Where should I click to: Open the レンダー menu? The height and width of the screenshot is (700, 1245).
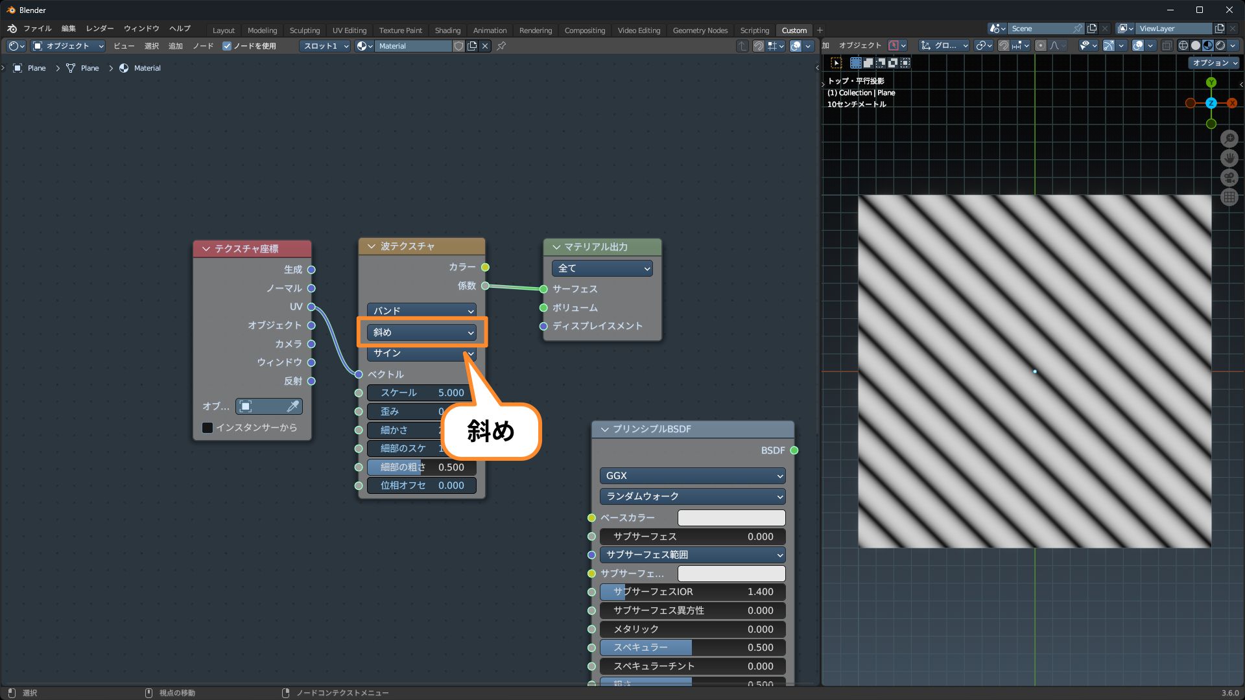(99, 29)
